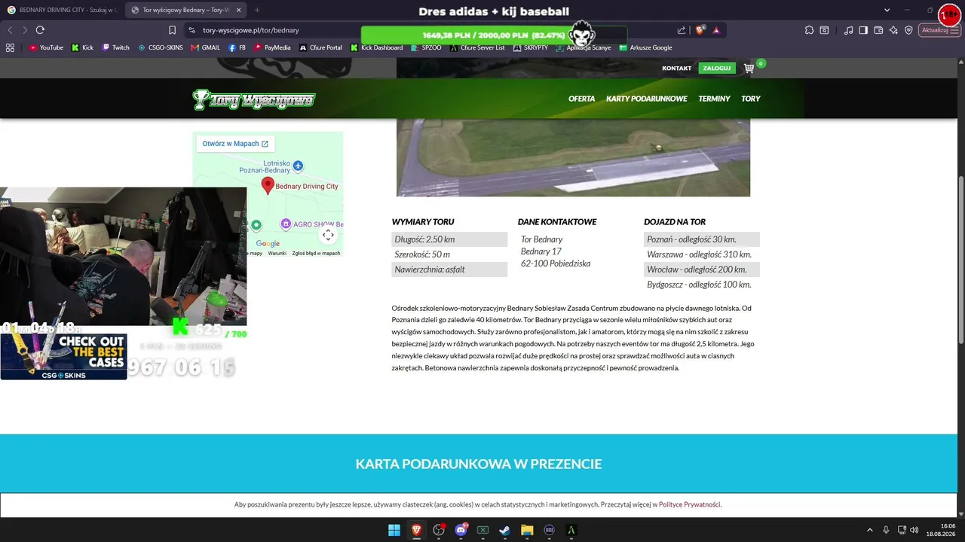The image size is (965, 542).
Task: Open File Explorer from the taskbar
Action: (x=527, y=530)
